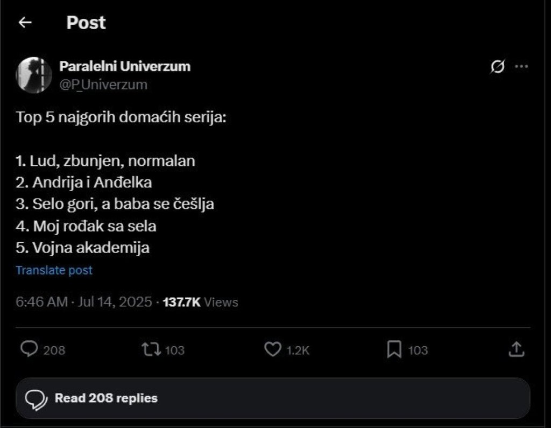The width and height of the screenshot is (551, 428).
Task: Click the back arrow icon
Action: pos(25,22)
